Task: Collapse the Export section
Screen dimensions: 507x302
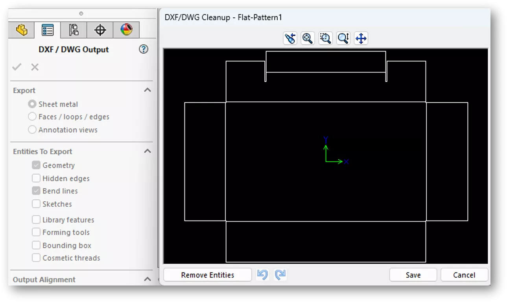Action: tap(147, 90)
